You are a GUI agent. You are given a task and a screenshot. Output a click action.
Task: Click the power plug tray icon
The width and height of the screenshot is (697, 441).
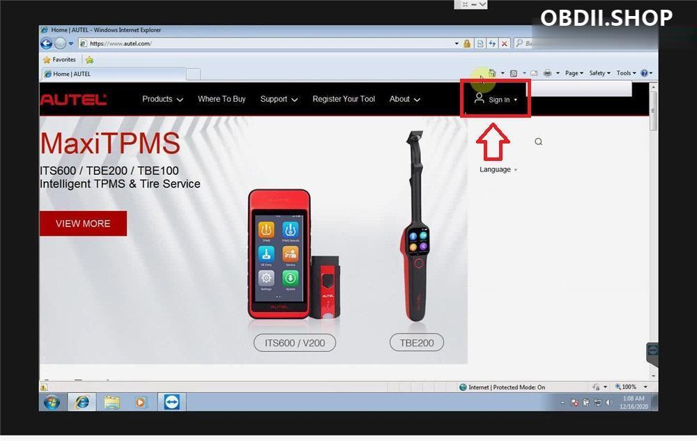(586, 403)
